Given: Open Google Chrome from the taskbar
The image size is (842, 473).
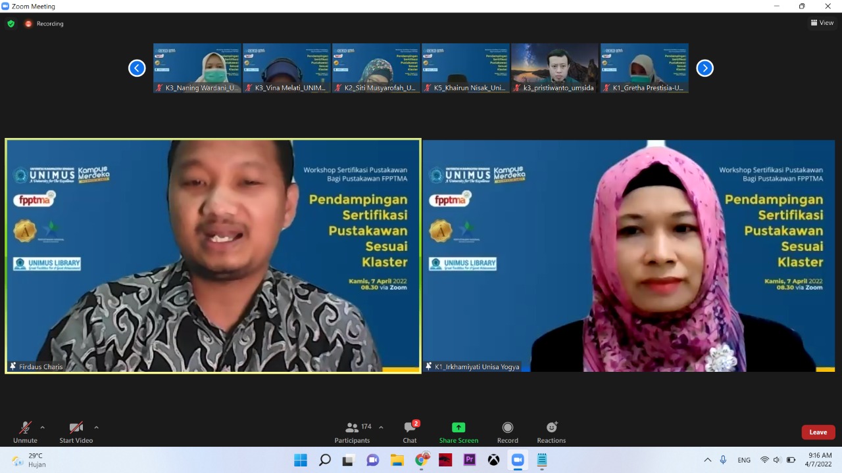Looking at the screenshot, I should click(422, 460).
